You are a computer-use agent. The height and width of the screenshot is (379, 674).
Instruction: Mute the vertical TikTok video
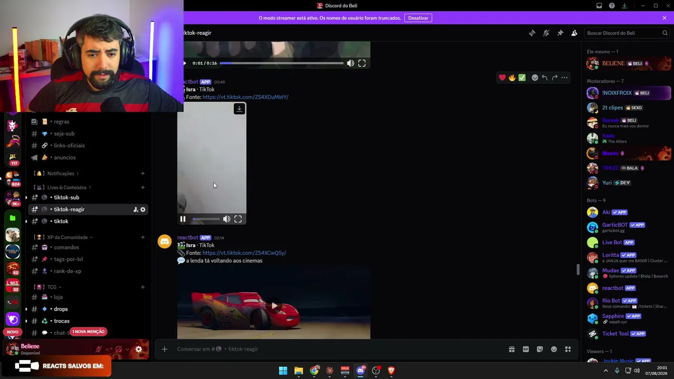226,219
